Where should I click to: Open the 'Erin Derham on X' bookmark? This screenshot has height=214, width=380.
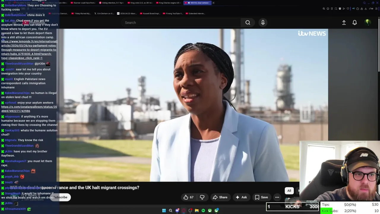pos(104,13)
